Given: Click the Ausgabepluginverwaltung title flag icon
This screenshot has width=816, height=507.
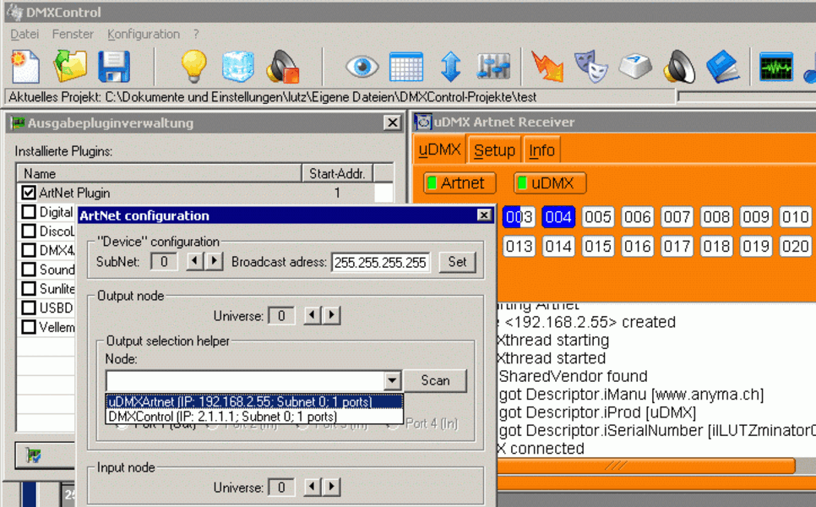Looking at the screenshot, I should click(x=19, y=123).
